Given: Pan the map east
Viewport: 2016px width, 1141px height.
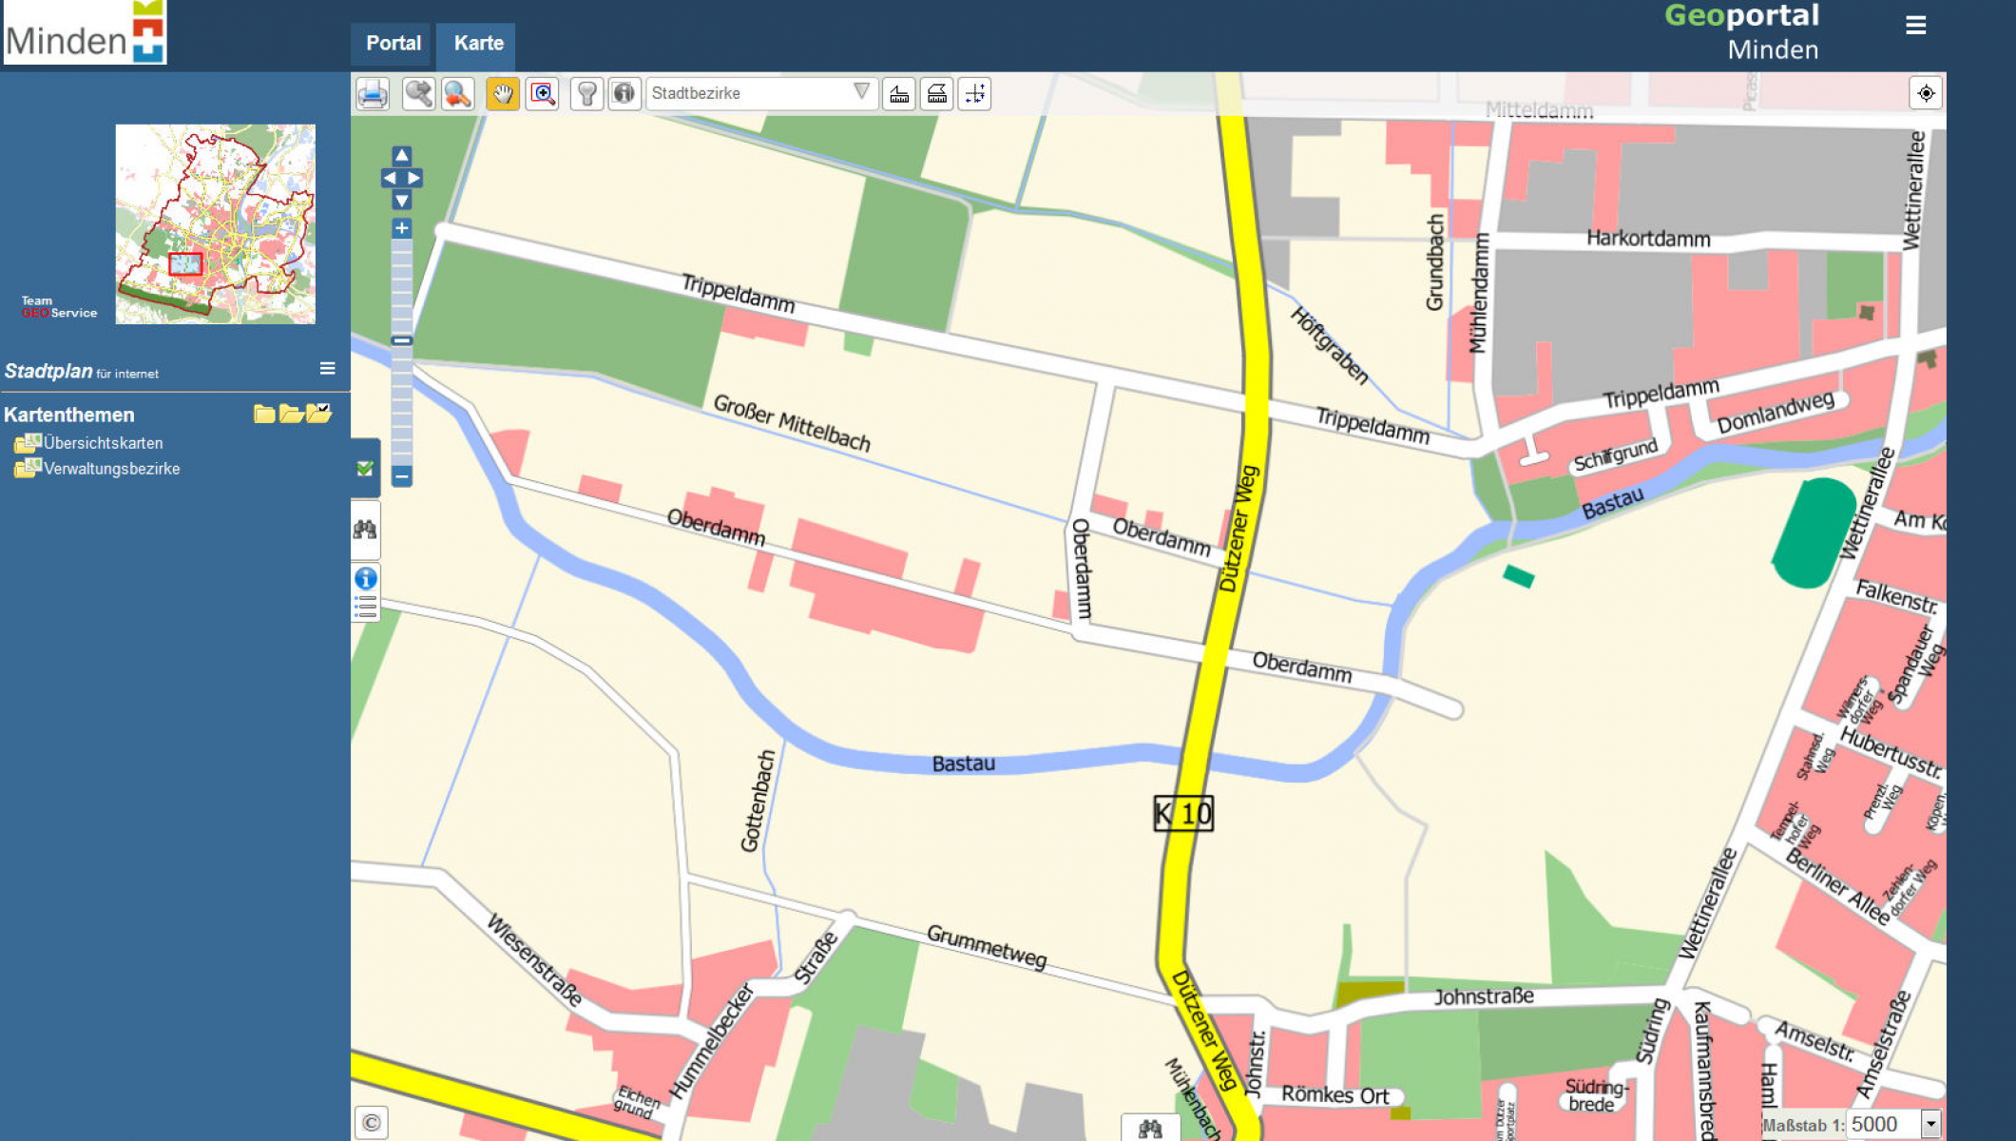Looking at the screenshot, I should pyautogui.click(x=413, y=178).
